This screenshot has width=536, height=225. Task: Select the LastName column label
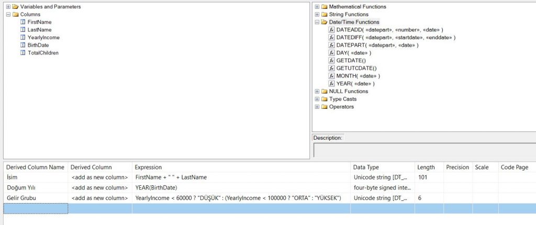pos(39,30)
